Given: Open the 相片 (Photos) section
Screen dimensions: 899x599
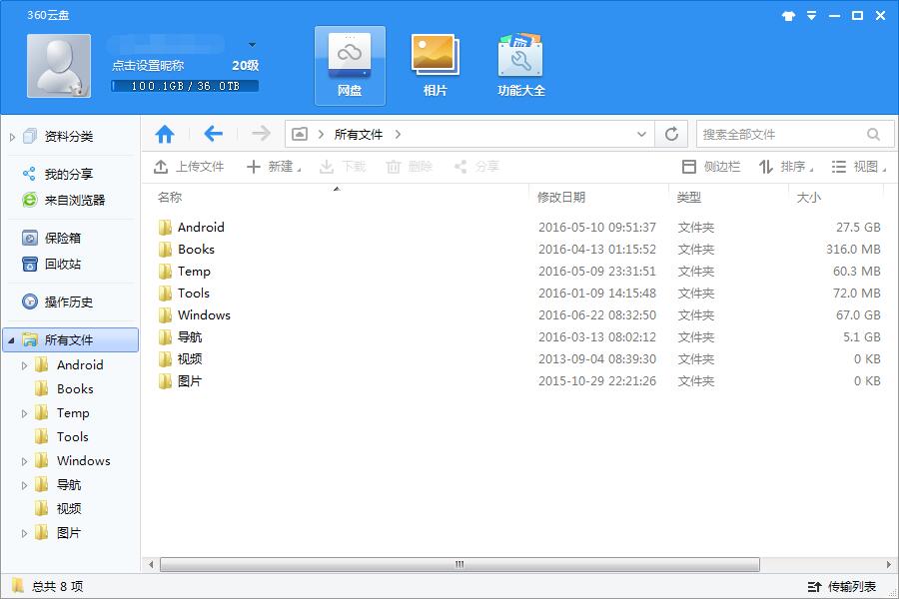Looking at the screenshot, I should tap(435, 66).
